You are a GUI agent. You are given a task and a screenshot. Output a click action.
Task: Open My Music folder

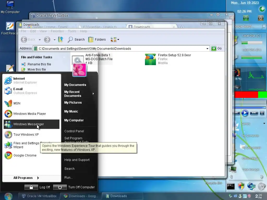71,111
